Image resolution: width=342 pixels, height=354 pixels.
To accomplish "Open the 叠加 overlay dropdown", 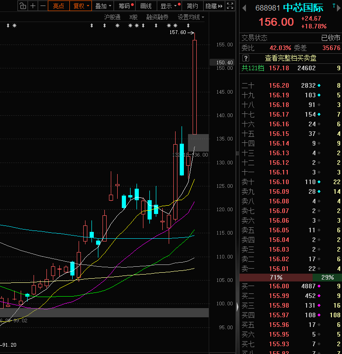I will pyautogui.click(x=103, y=6).
